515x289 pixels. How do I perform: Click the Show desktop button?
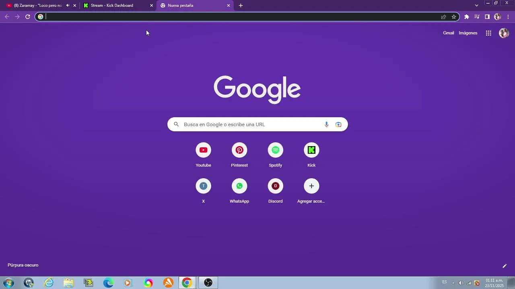click(x=511, y=283)
